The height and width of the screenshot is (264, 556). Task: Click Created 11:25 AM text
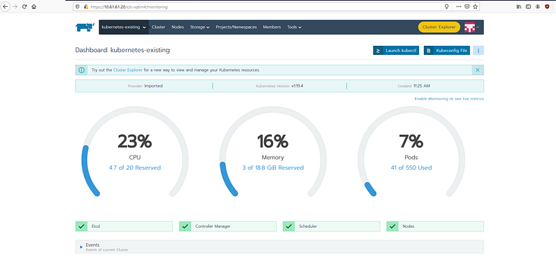(x=414, y=86)
